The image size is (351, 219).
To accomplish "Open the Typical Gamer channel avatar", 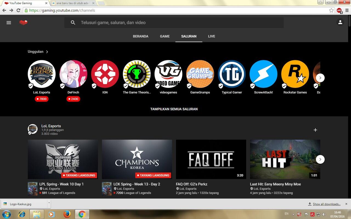I will pos(232,74).
